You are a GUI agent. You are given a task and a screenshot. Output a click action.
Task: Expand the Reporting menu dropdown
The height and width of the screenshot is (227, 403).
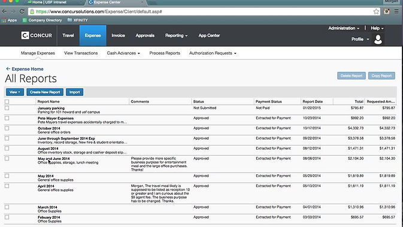pos(176,35)
